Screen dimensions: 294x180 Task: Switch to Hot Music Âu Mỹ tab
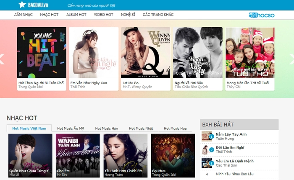[x=71, y=129]
